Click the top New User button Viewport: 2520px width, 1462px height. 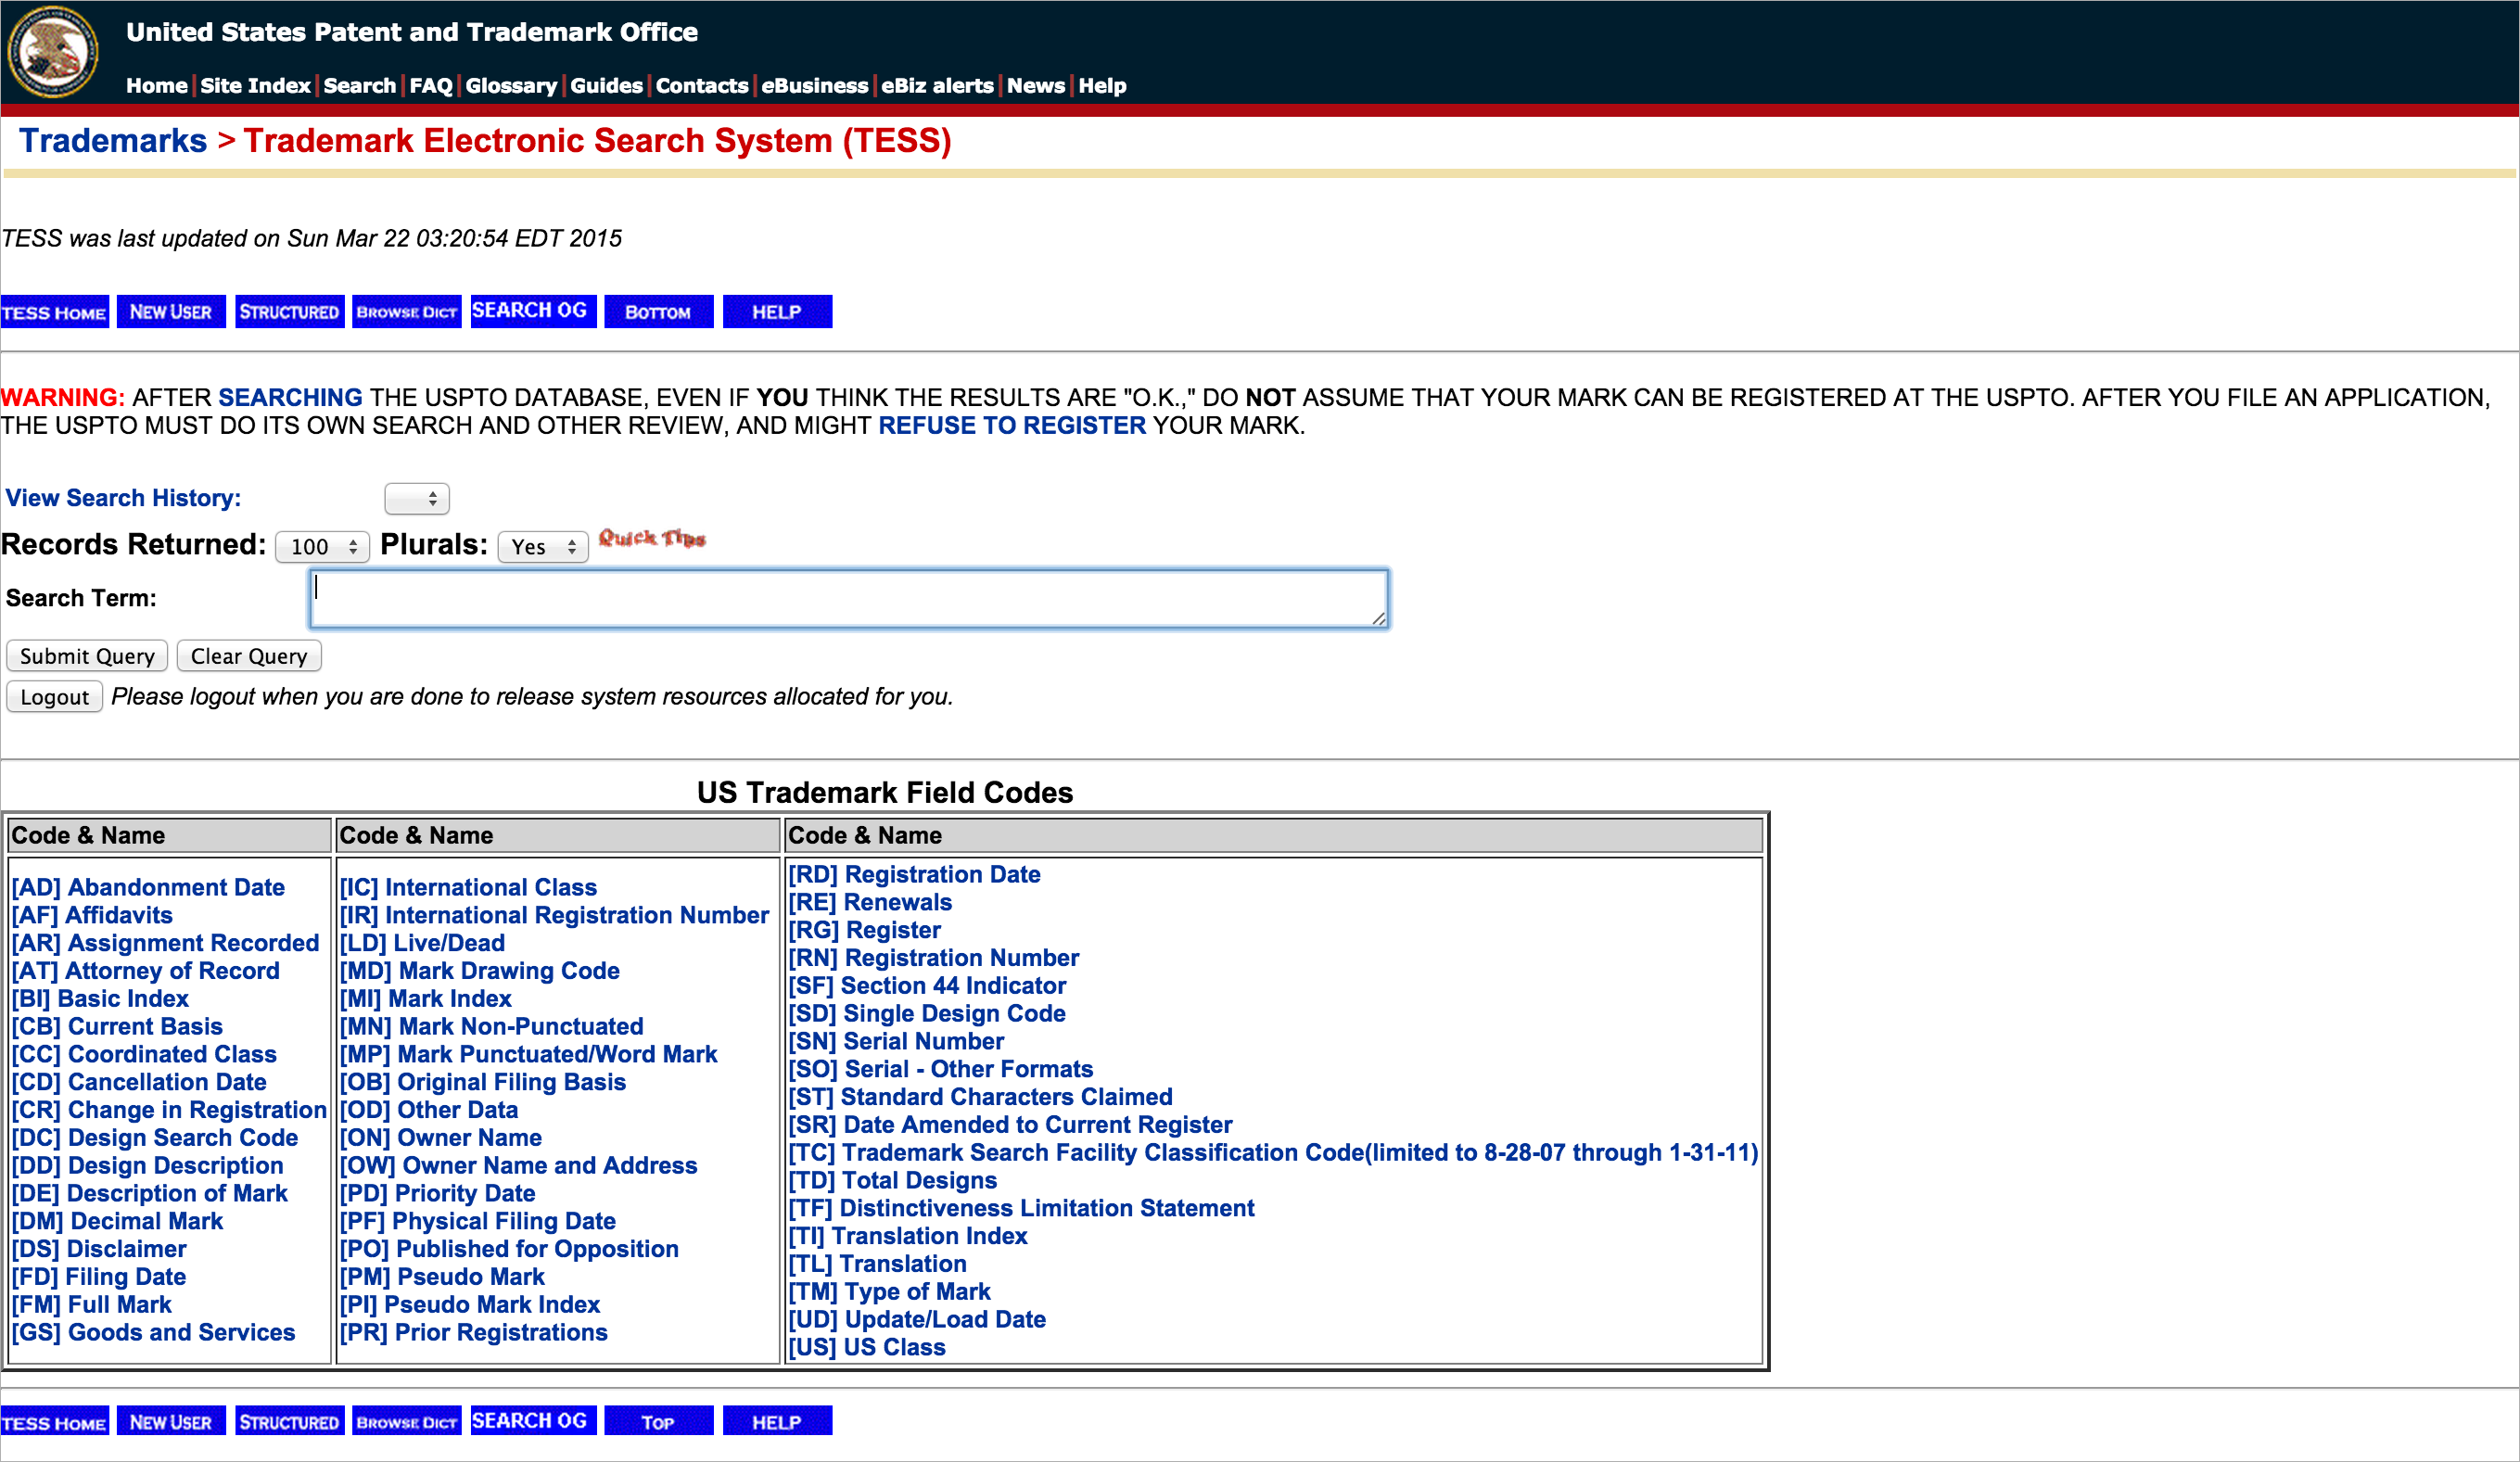[171, 312]
